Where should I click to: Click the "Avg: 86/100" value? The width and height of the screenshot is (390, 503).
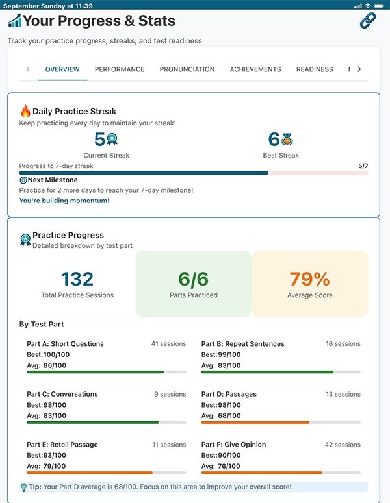point(47,365)
